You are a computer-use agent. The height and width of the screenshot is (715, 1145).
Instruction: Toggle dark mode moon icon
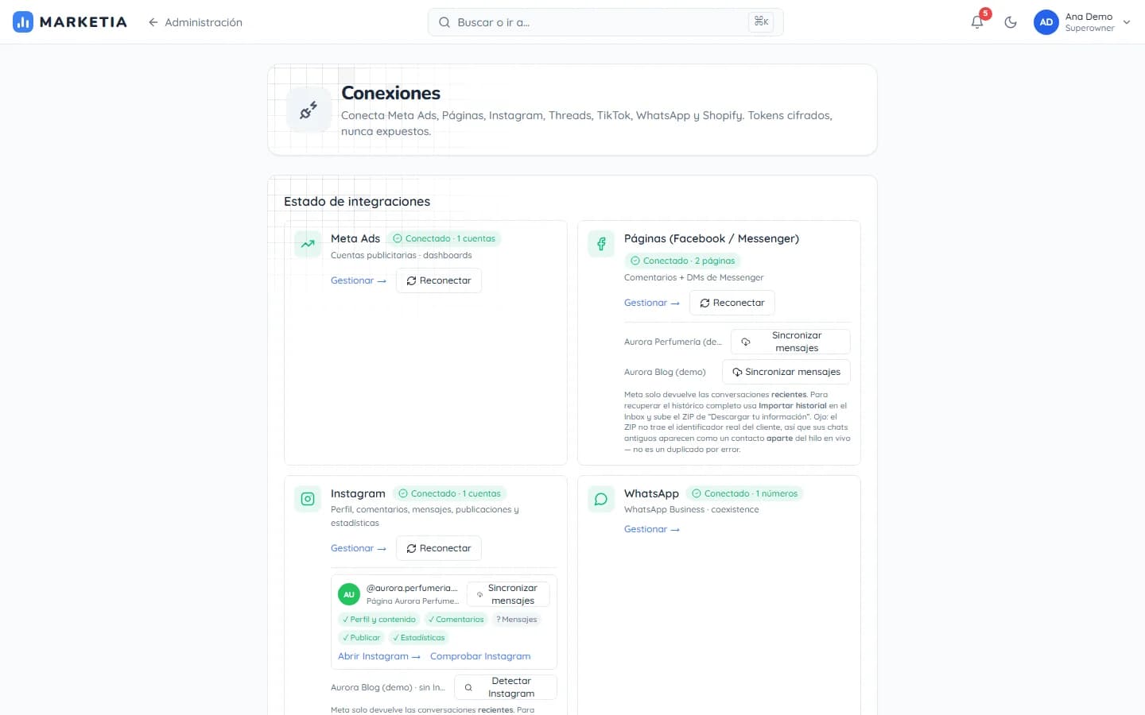coord(1011,22)
